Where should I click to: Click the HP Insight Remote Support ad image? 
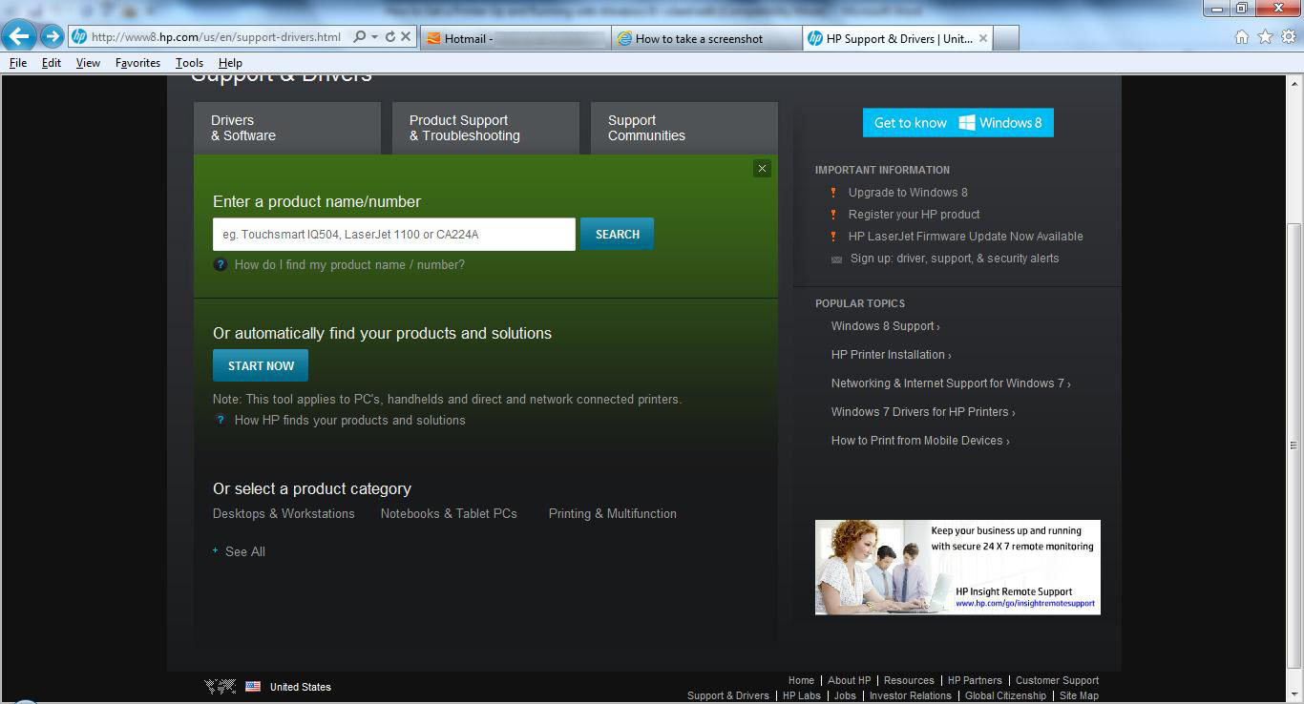click(x=957, y=568)
